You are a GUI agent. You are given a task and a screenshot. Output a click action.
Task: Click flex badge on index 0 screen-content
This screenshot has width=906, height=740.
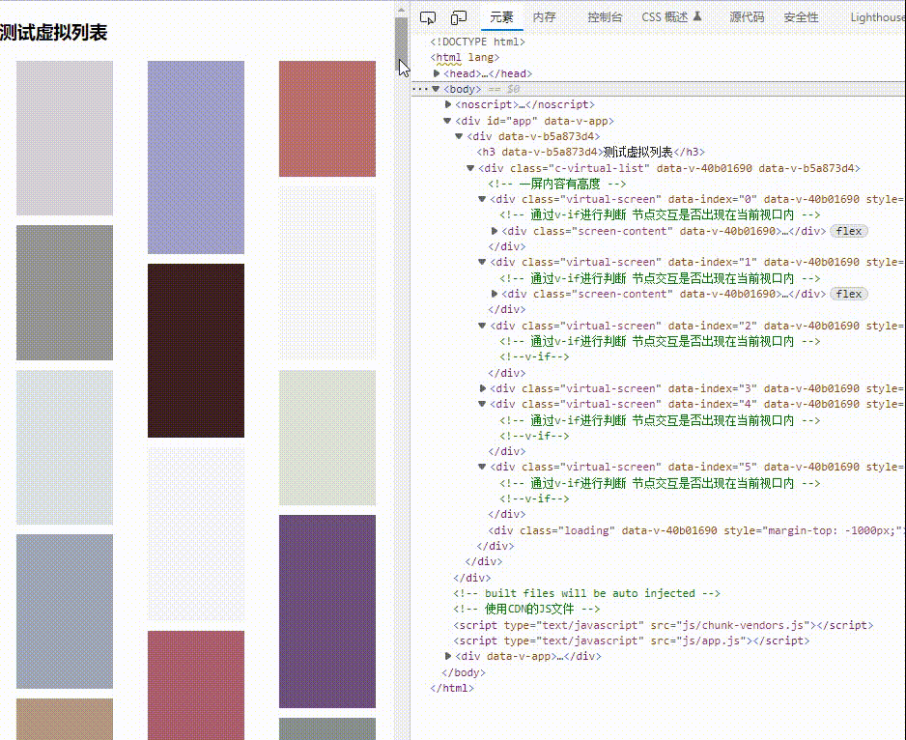click(849, 231)
